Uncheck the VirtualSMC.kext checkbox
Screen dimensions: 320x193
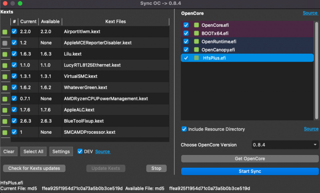point(14,76)
